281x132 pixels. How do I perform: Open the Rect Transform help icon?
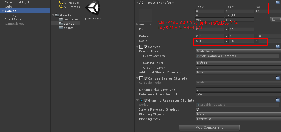point(278,2)
